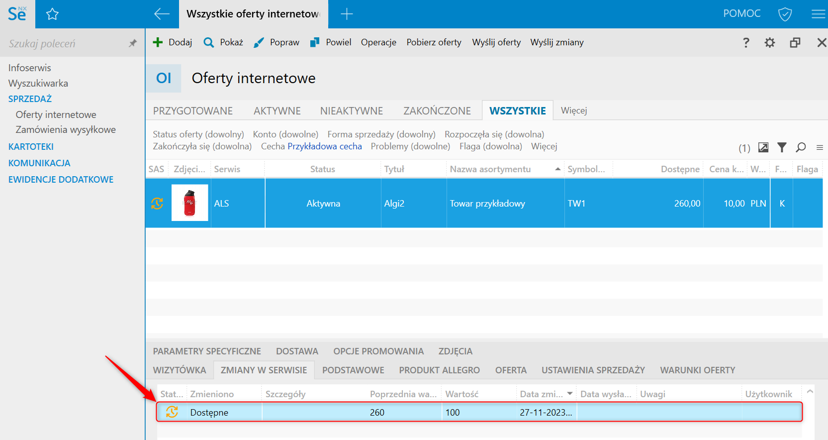This screenshot has height=440, width=828.
Task: Click the help question mark icon
Action: tap(746, 42)
